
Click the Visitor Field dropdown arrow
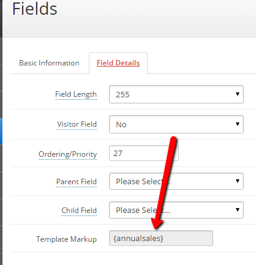coord(238,124)
